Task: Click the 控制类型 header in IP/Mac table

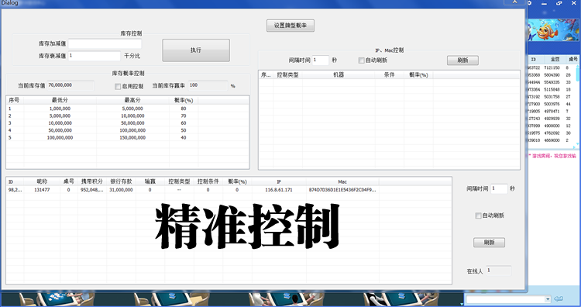Action: click(288, 75)
